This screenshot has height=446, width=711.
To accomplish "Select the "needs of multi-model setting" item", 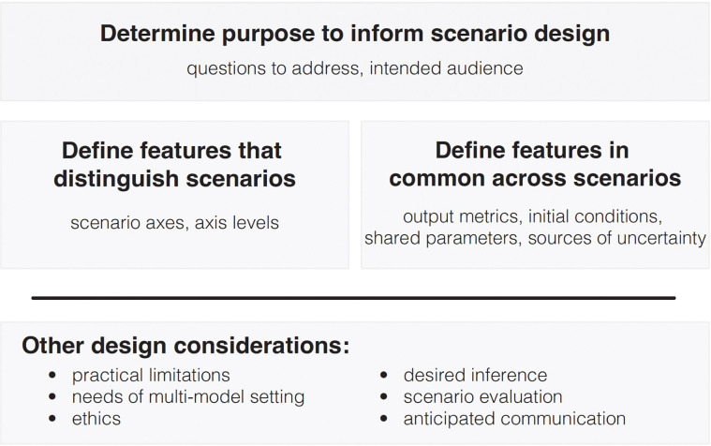I will click(188, 396).
